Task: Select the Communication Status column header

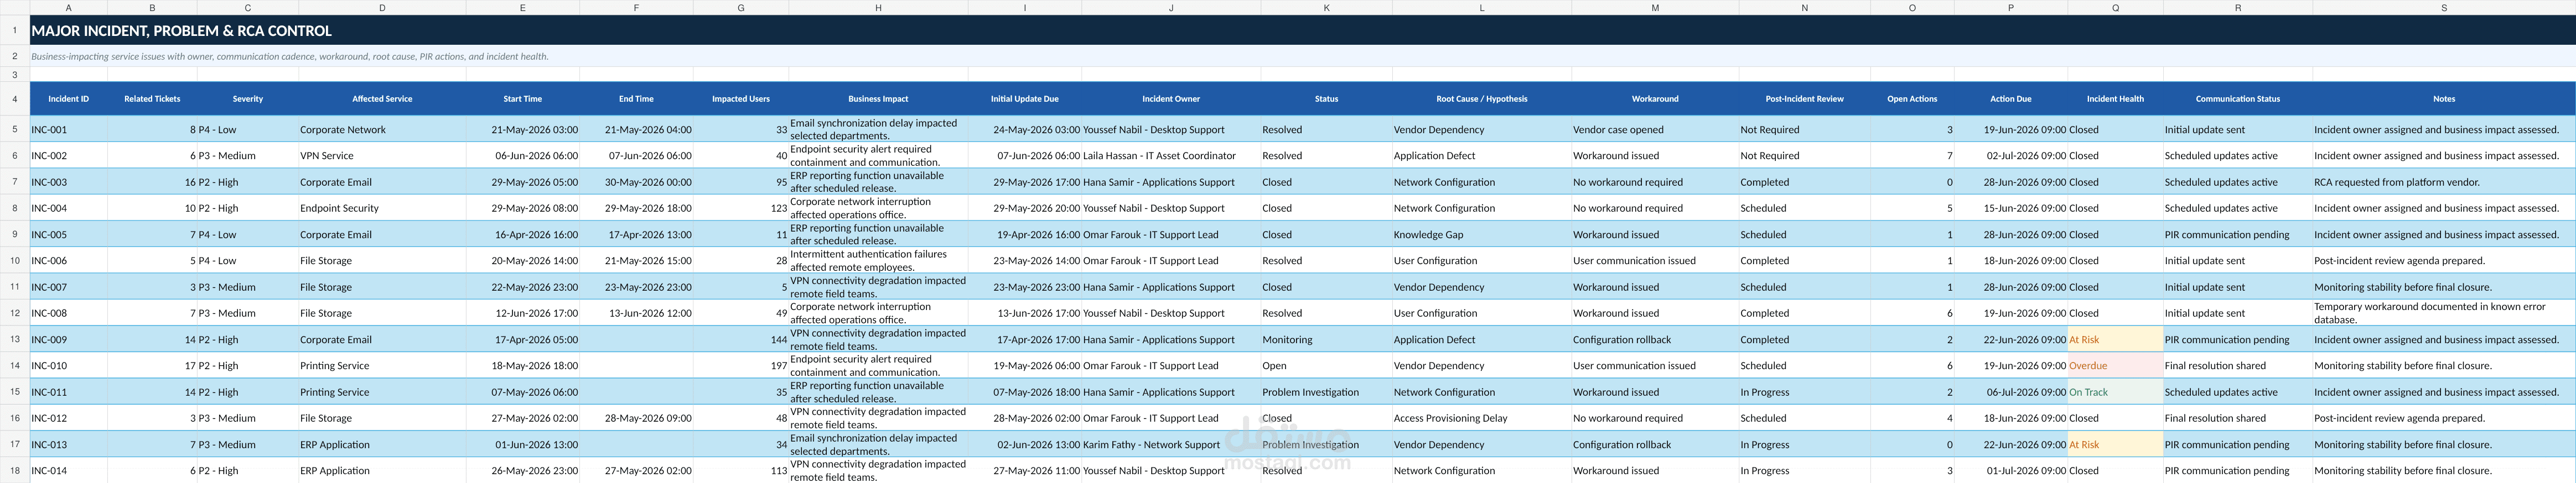Action: tap(2238, 99)
